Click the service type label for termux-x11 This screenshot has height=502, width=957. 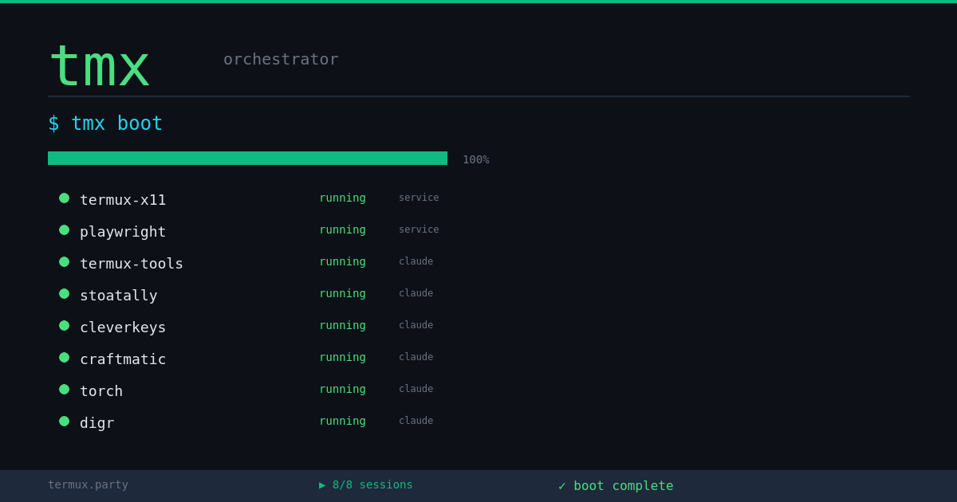(x=419, y=198)
